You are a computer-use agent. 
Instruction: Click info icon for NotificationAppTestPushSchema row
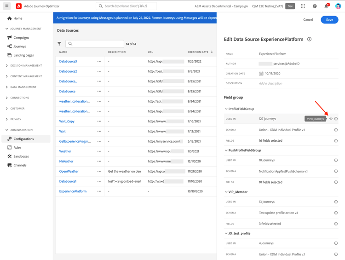(x=336, y=171)
